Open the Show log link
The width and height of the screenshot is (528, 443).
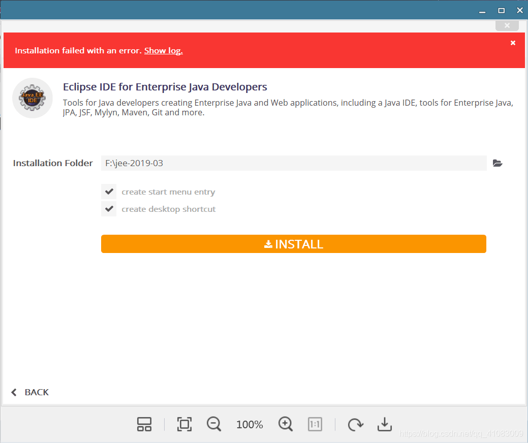(x=163, y=50)
